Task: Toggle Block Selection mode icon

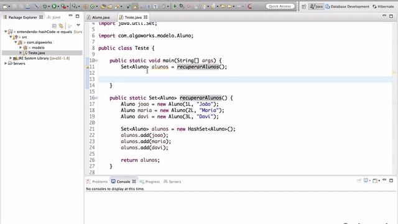Action: click(x=149, y=6)
